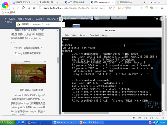
Task: Click the trash icon in bottom bar
Action: pos(146,118)
